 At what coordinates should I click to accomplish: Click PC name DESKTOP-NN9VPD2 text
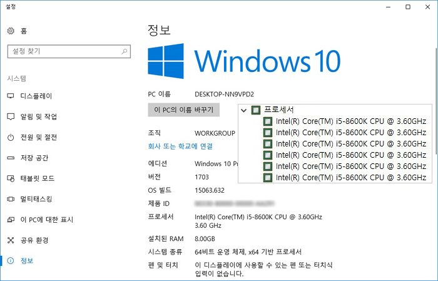tap(224, 95)
